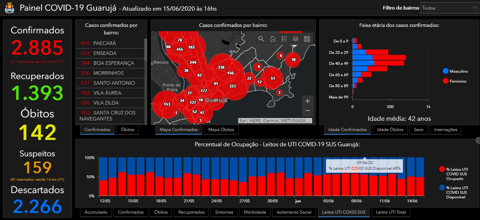Viewport: 480px width, 220px height.
Task: Select PAECARÁ in the neighborhood list
Action: click(x=110, y=43)
